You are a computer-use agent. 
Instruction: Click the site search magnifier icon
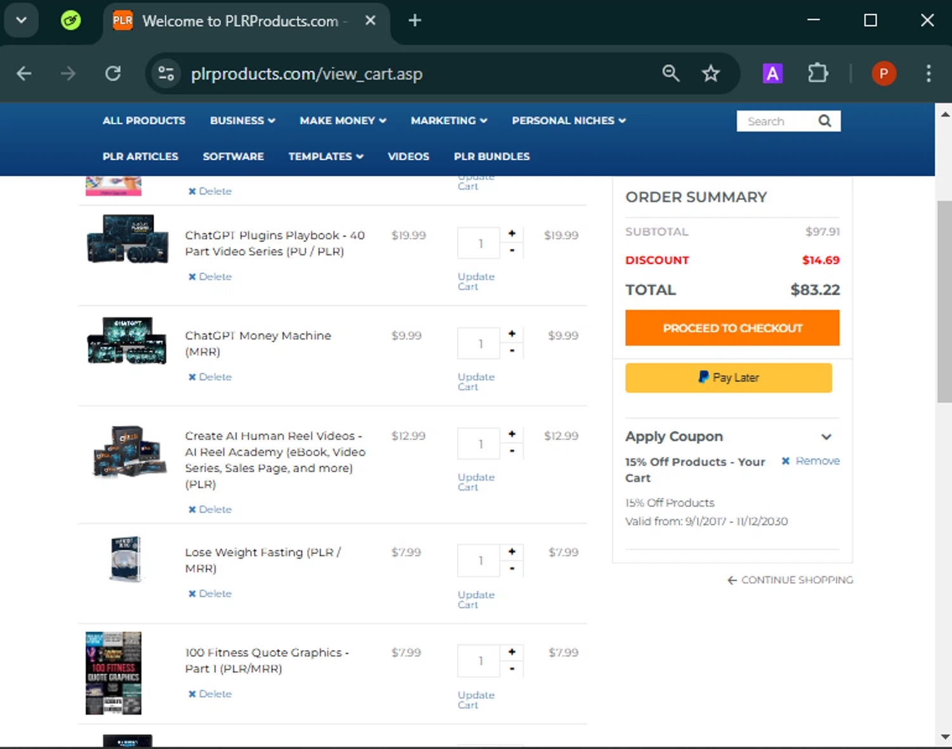pos(824,121)
